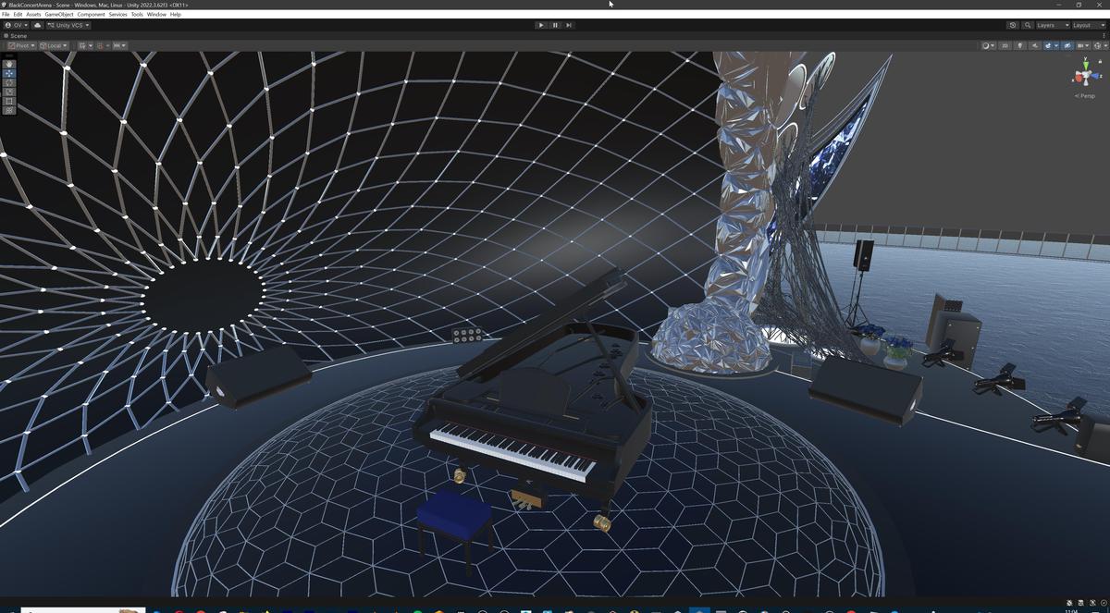This screenshot has height=613, width=1110.
Task: Expand the Gizmos dropdown arrow
Action: click(x=1105, y=45)
